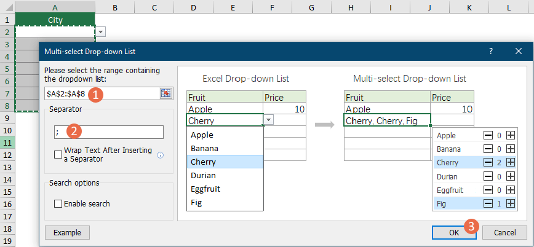Image resolution: width=534 pixels, height=247 pixels.
Task: Click the range selector icon beside $A$2:$A$8
Action: [166, 93]
